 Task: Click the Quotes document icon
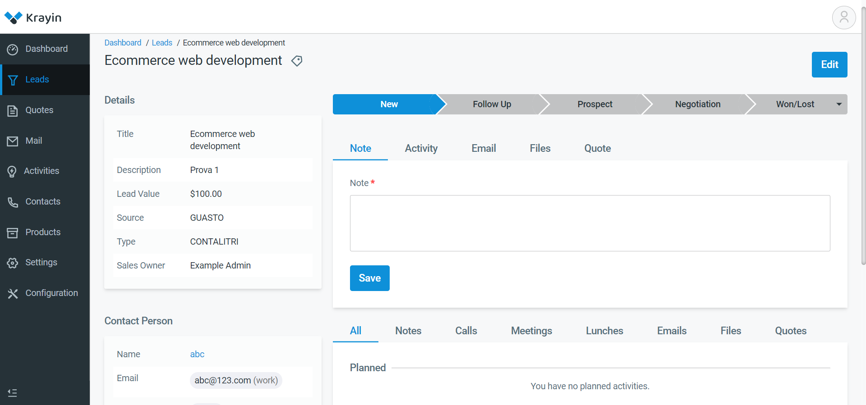point(13,110)
